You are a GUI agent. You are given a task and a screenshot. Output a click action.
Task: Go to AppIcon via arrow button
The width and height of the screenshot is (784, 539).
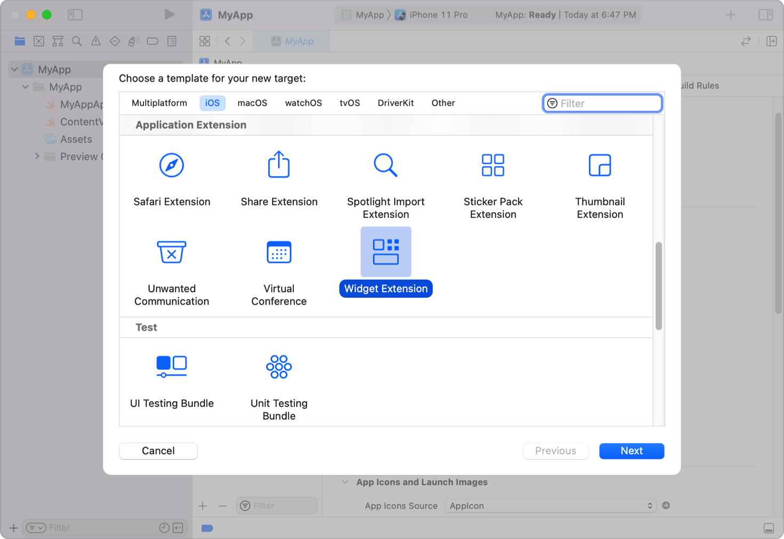tap(666, 505)
